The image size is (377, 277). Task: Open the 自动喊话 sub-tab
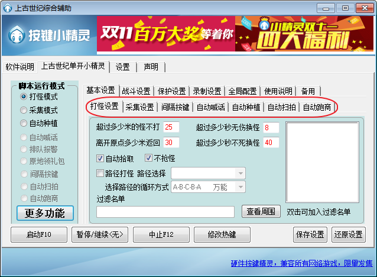(x=210, y=107)
